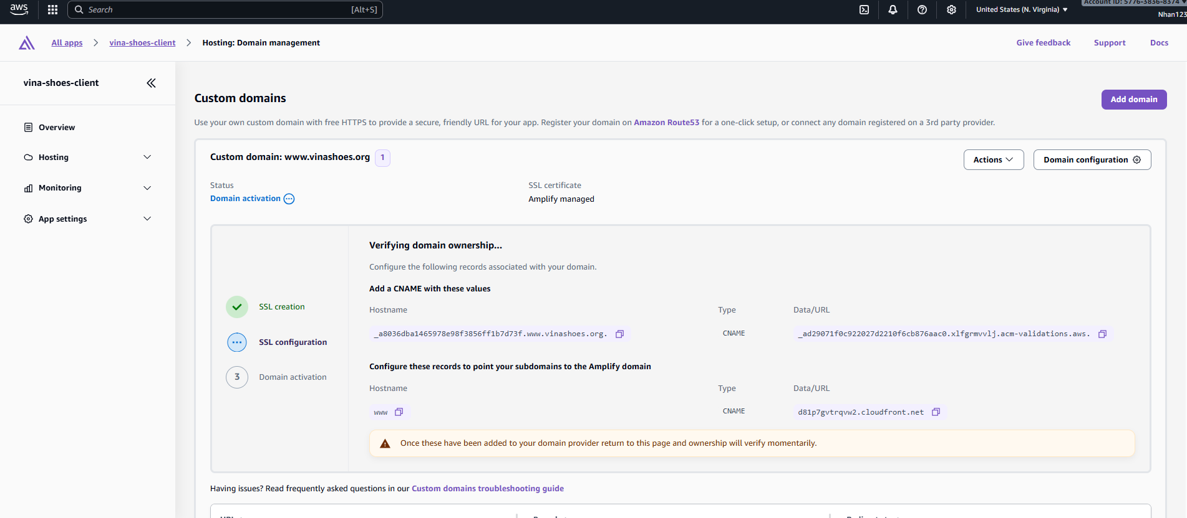Select the SSL creation step label
Screen dimensions: 1187x518
pyautogui.click(x=282, y=307)
